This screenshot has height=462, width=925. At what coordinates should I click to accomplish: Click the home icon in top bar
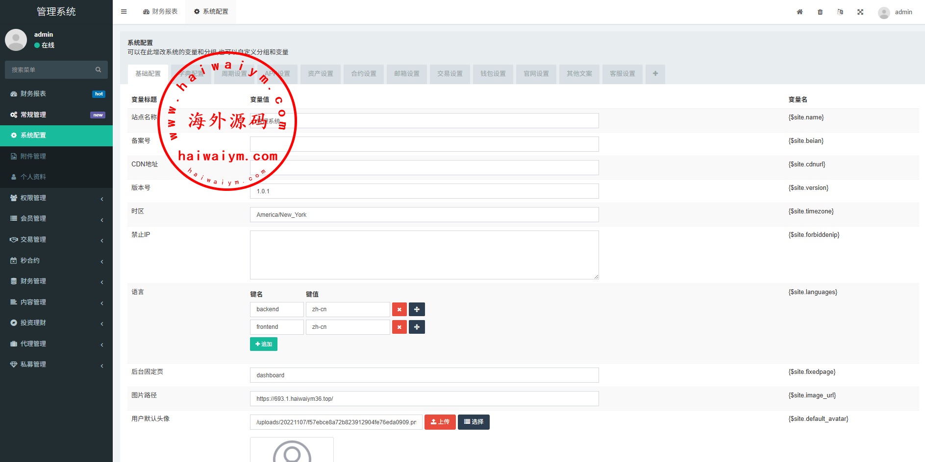[800, 12]
